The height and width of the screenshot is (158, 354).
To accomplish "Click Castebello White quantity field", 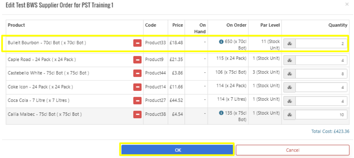I will (x=321, y=74).
